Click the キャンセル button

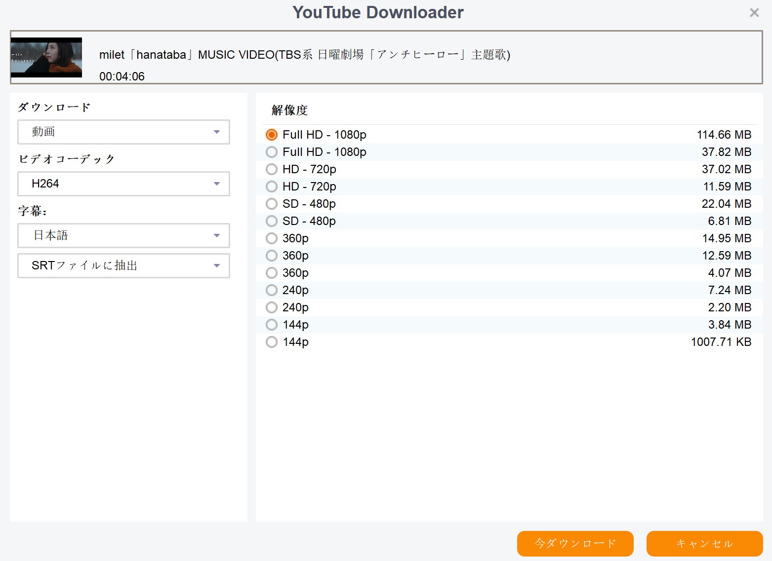click(x=705, y=544)
